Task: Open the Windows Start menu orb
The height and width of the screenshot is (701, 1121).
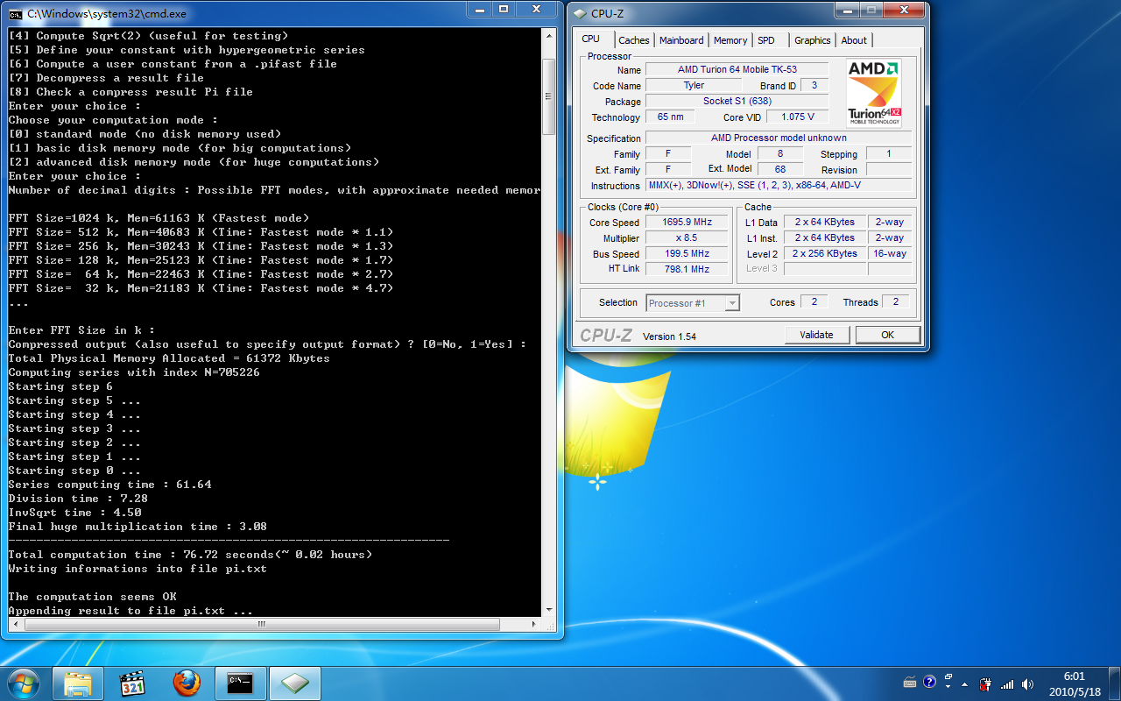Action: click(23, 683)
